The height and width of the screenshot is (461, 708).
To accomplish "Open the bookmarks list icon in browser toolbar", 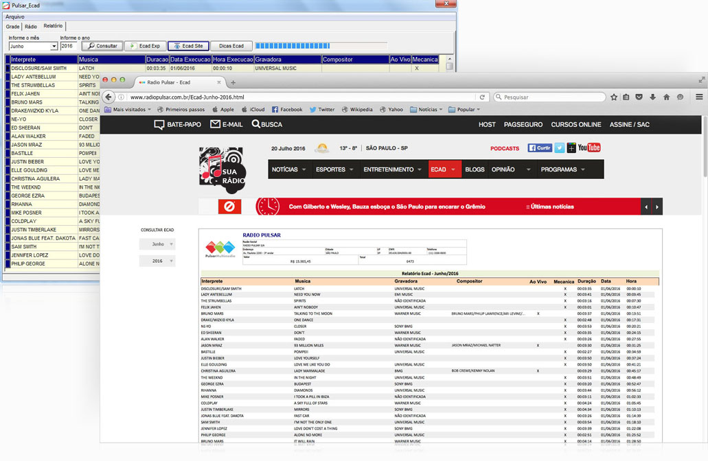I will pos(626,97).
